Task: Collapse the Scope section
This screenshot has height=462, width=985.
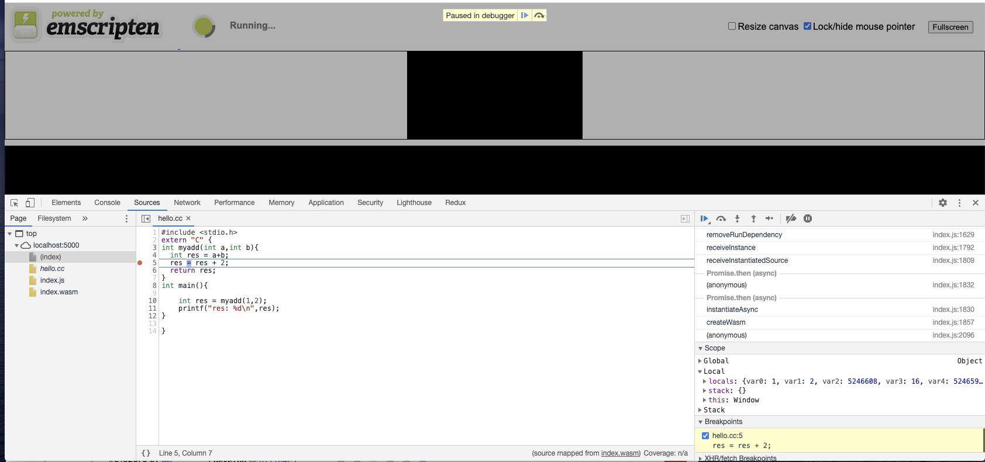Action: [701, 348]
